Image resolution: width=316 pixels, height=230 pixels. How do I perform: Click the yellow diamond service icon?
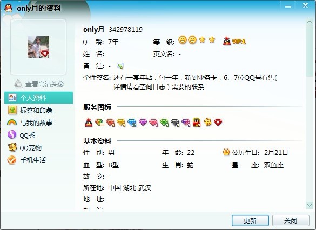point(121,123)
